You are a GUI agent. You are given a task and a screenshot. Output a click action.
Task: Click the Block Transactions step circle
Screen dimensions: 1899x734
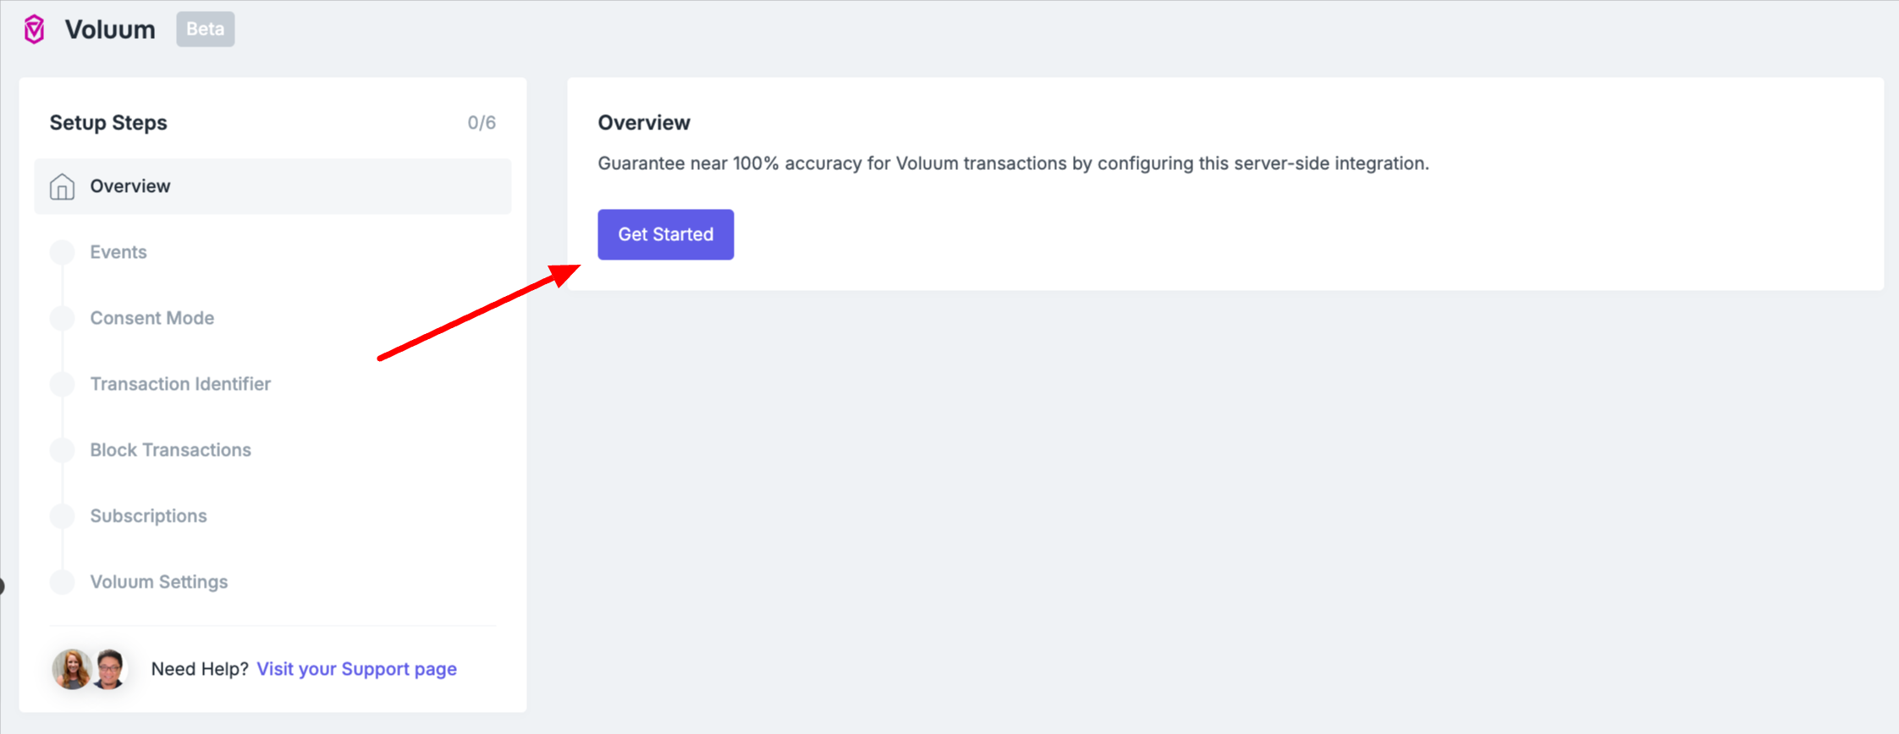coord(62,449)
